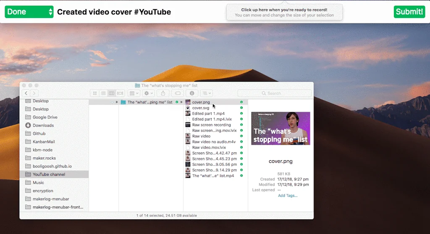Click the Add Tags… link
The image size is (430, 234).
288,195
